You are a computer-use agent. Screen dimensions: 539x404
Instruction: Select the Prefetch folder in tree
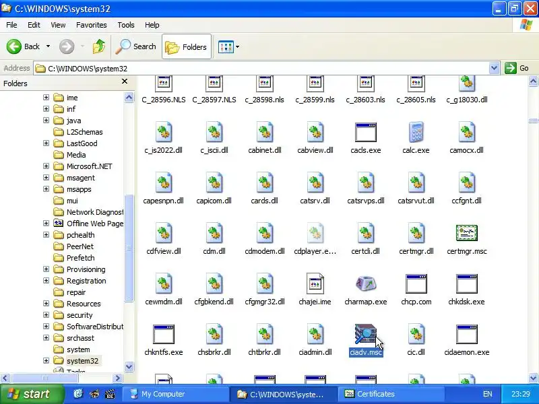80,258
